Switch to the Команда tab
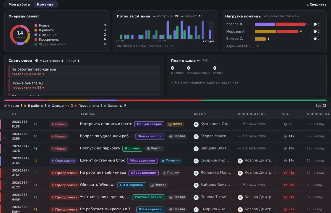Image resolution: width=331 pixels, height=213 pixels. [x=45, y=4]
